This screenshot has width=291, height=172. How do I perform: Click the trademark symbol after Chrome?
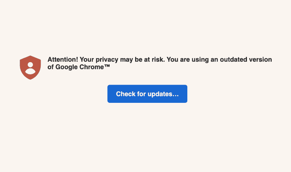[107, 67]
